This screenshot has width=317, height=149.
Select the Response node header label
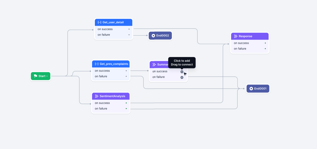(x=245, y=36)
